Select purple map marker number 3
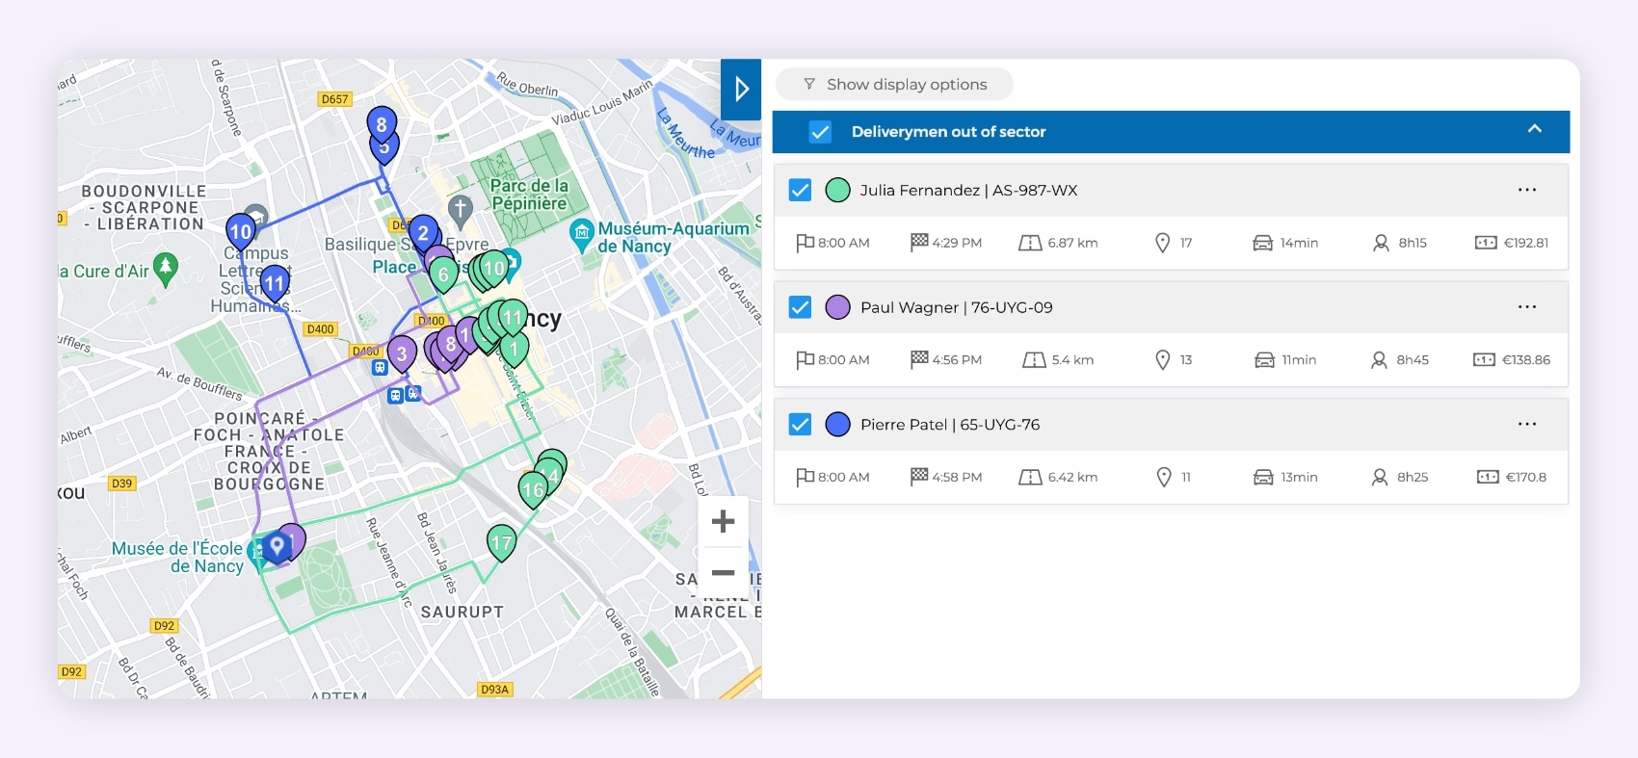 point(402,353)
